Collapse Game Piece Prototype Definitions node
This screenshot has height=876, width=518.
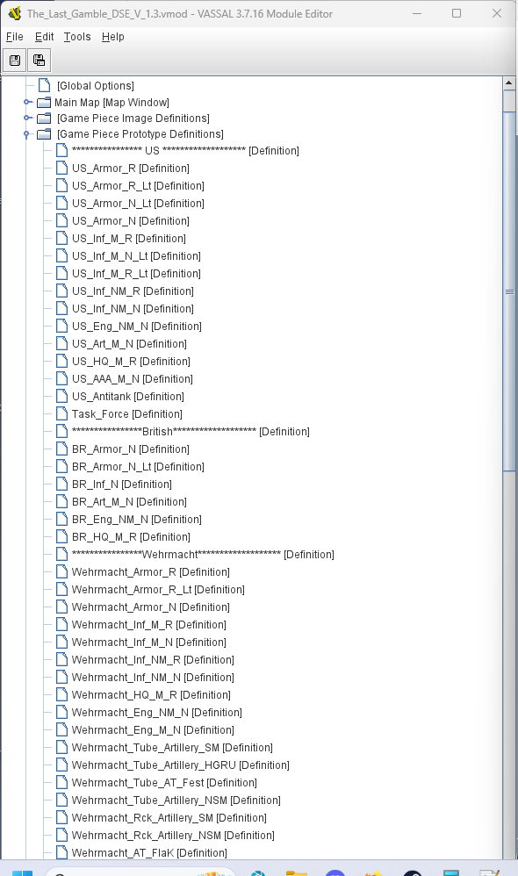27,134
